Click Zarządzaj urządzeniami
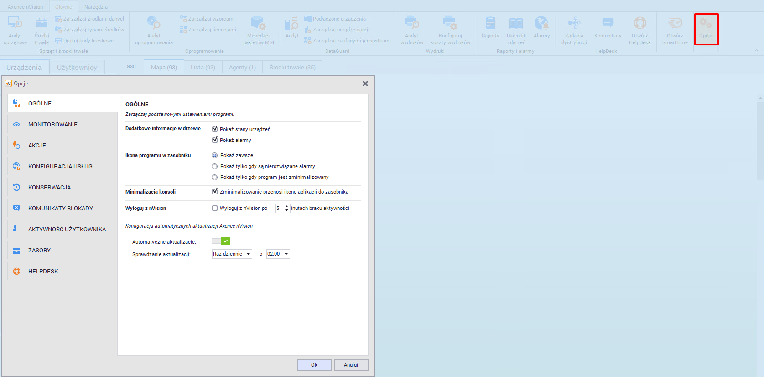764x377 pixels. [x=336, y=30]
